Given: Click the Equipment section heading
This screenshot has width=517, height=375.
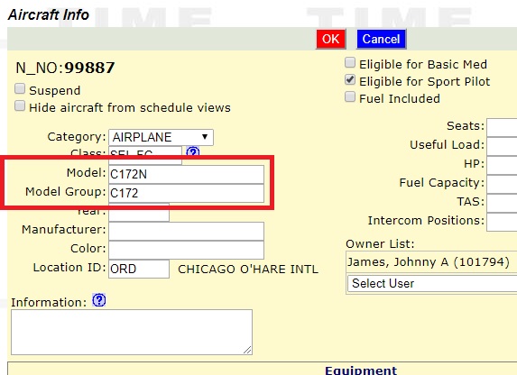Looking at the screenshot, I should click(x=361, y=370).
